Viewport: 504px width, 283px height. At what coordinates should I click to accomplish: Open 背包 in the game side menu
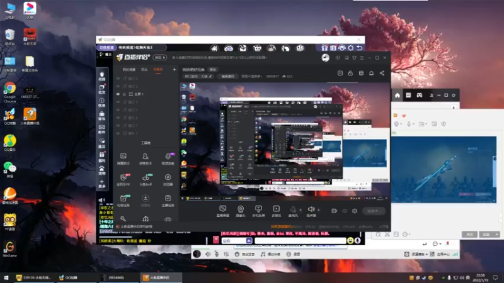tap(102, 116)
